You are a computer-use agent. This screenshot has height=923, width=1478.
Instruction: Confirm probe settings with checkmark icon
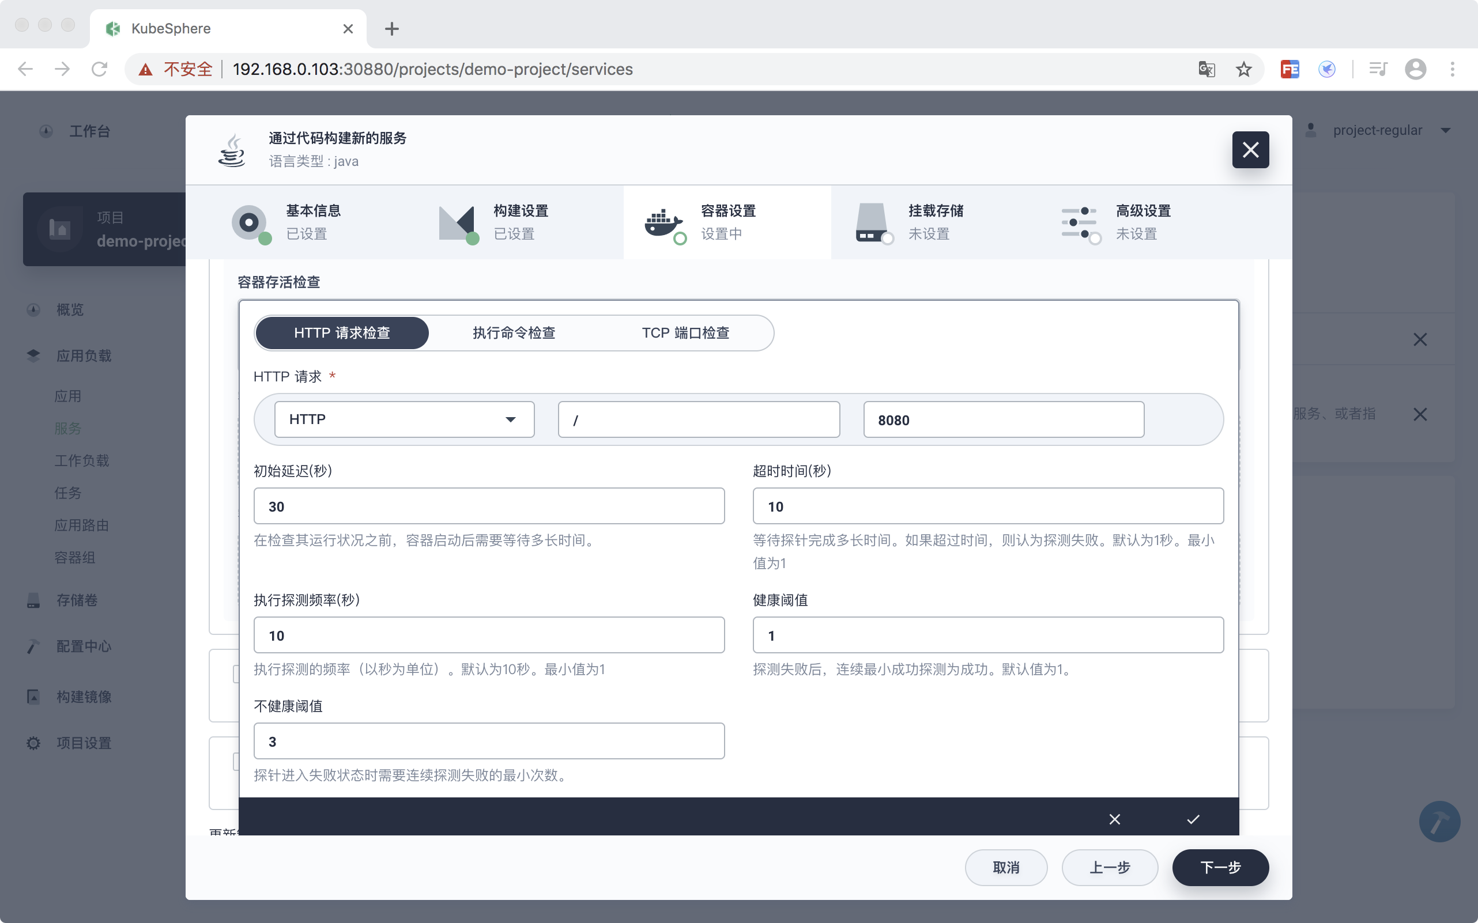(x=1193, y=819)
